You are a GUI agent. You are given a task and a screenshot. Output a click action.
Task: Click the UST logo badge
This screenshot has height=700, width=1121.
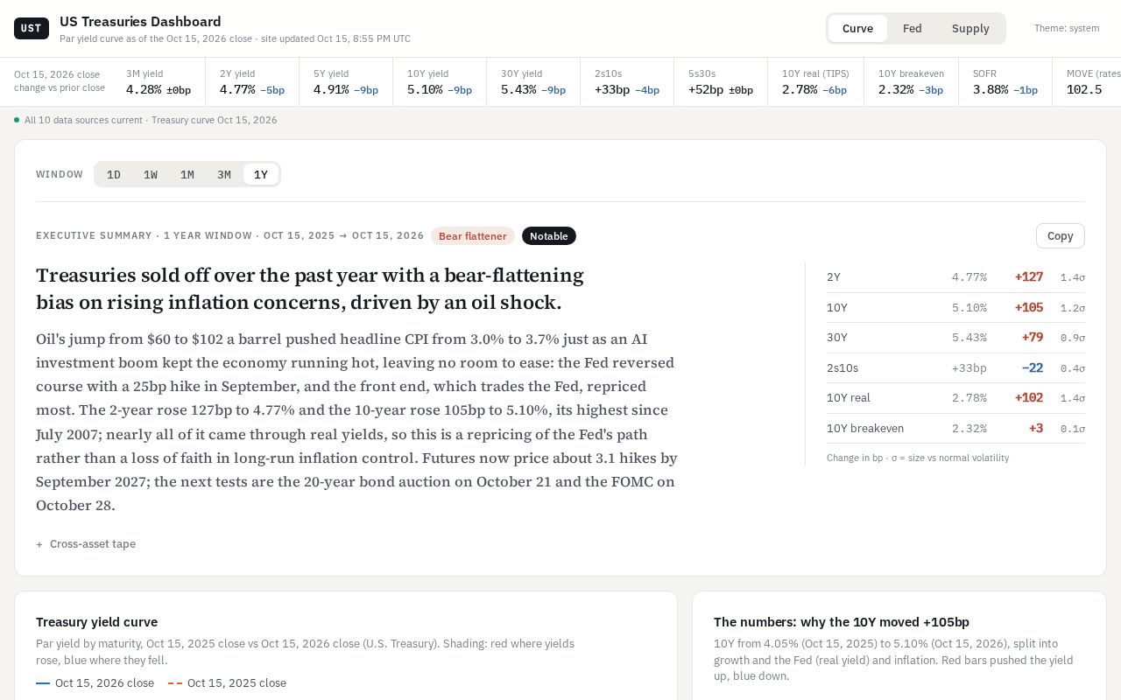click(x=31, y=28)
